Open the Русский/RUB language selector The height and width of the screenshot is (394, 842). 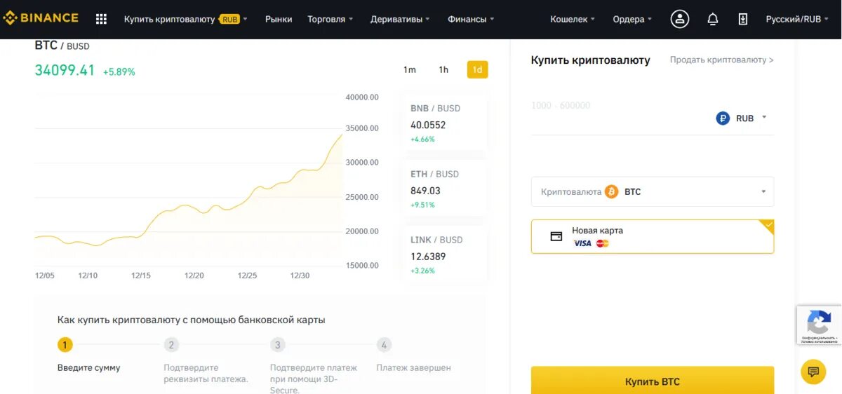pos(797,19)
